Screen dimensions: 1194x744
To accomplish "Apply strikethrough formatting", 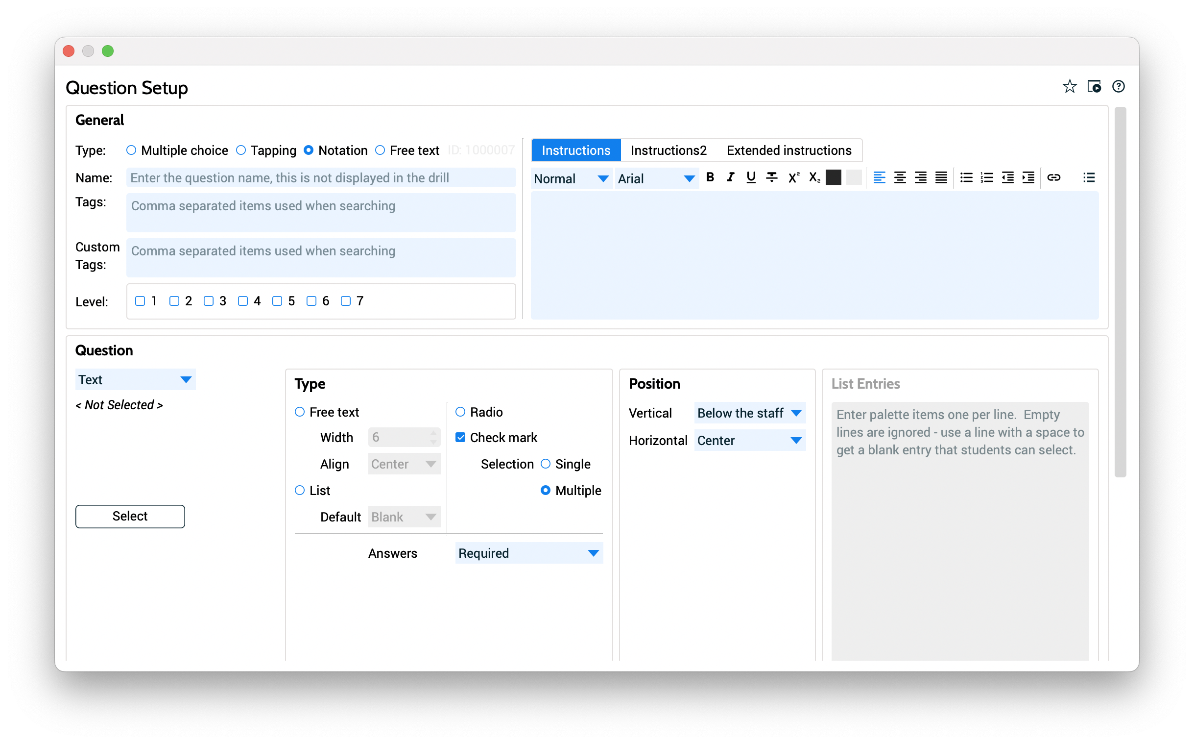I will point(772,177).
